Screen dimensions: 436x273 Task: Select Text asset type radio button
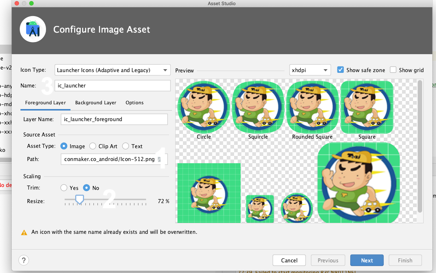coord(125,146)
